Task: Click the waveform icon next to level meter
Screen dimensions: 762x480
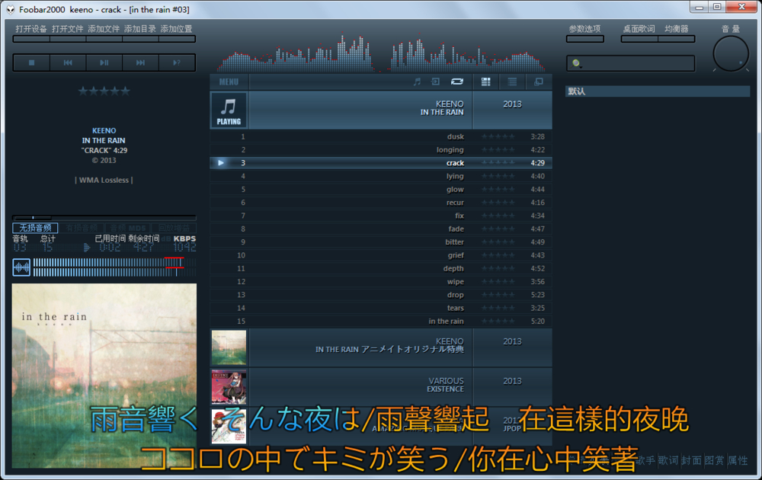Action: 21,267
